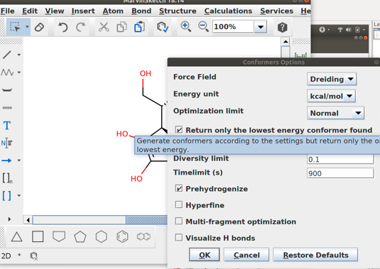Expand the blue bracket tool options
The width and height of the screenshot is (380, 269).
(x=19, y=196)
